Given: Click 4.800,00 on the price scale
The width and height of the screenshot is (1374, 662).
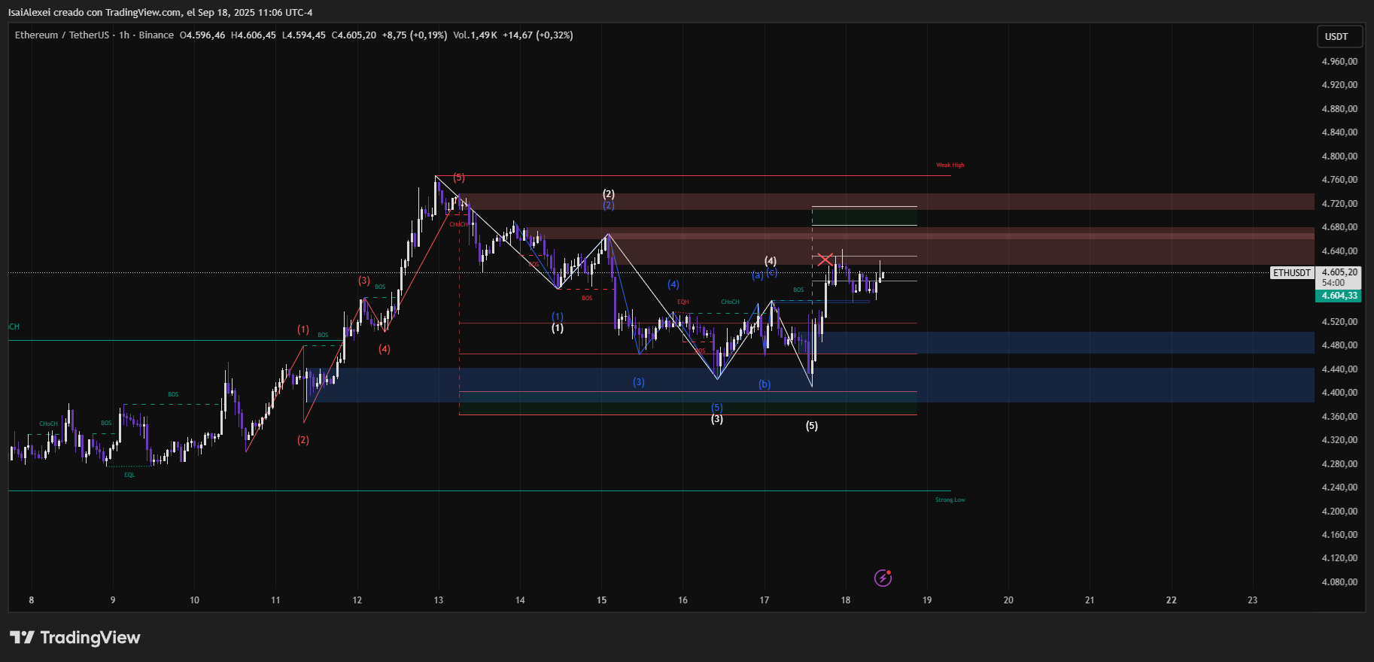Looking at the screenshot, I should click(1339, 156).
